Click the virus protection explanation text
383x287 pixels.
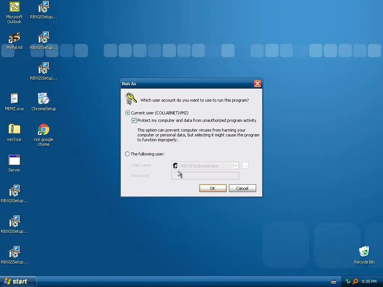198,135
